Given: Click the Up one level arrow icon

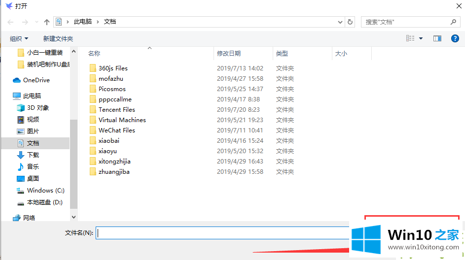Looking at the screenshot, I should (x=47, y=22).
